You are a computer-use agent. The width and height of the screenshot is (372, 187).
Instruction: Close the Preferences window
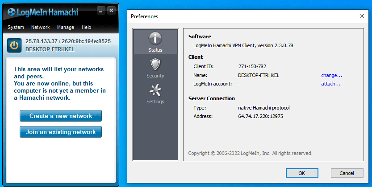[362, 16]
